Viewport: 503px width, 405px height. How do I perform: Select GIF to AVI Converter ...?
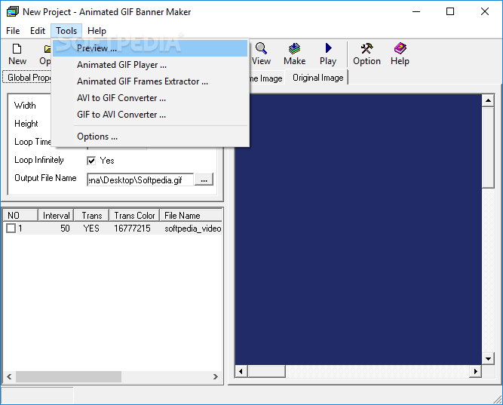(x=150, y=115)
